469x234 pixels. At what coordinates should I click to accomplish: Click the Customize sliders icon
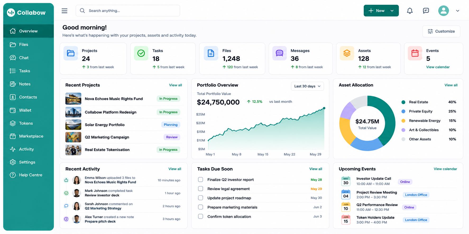[x=430, y=31]
